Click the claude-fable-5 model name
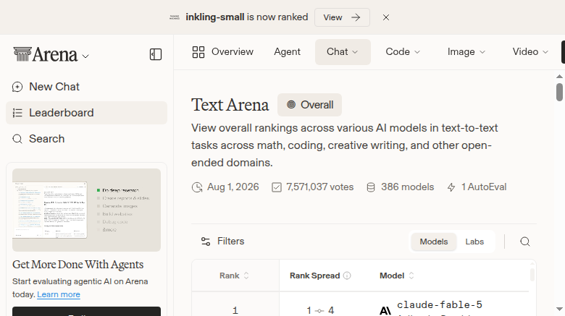 point(440,305)
